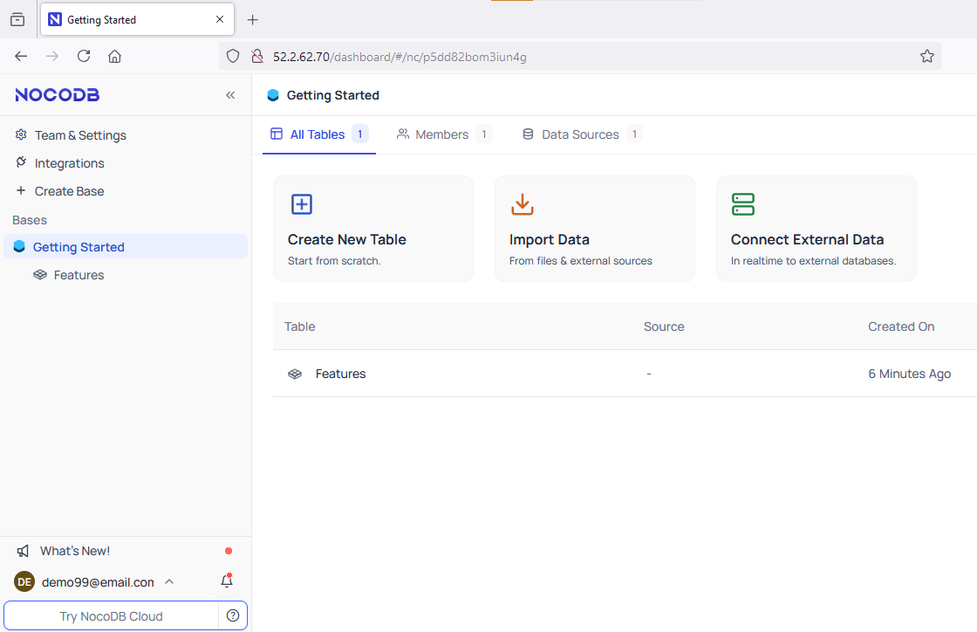Image resolution: width=977 pixels, height=632 pixels.
Task: Click the Data Sources count badge
Action: point(634,134)
